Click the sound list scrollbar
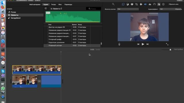This screenshot has height=103, width=184. click(x=101, y=43)
